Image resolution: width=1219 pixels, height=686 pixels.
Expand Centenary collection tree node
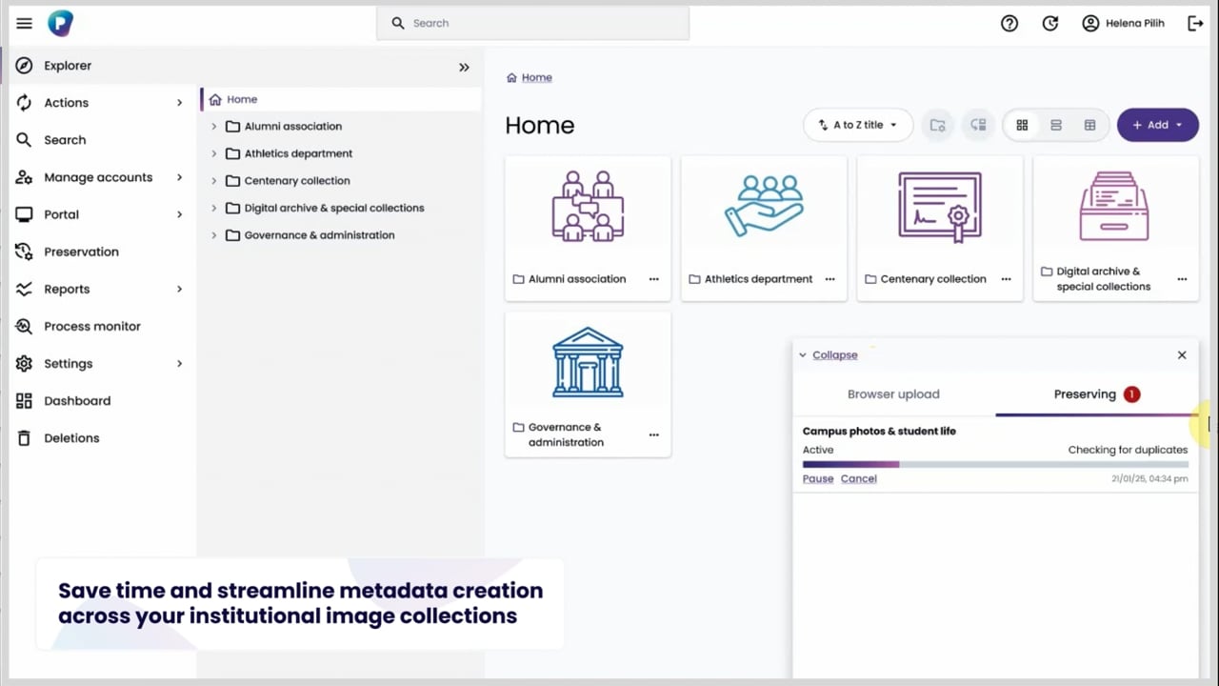click(x=213, y=180)
